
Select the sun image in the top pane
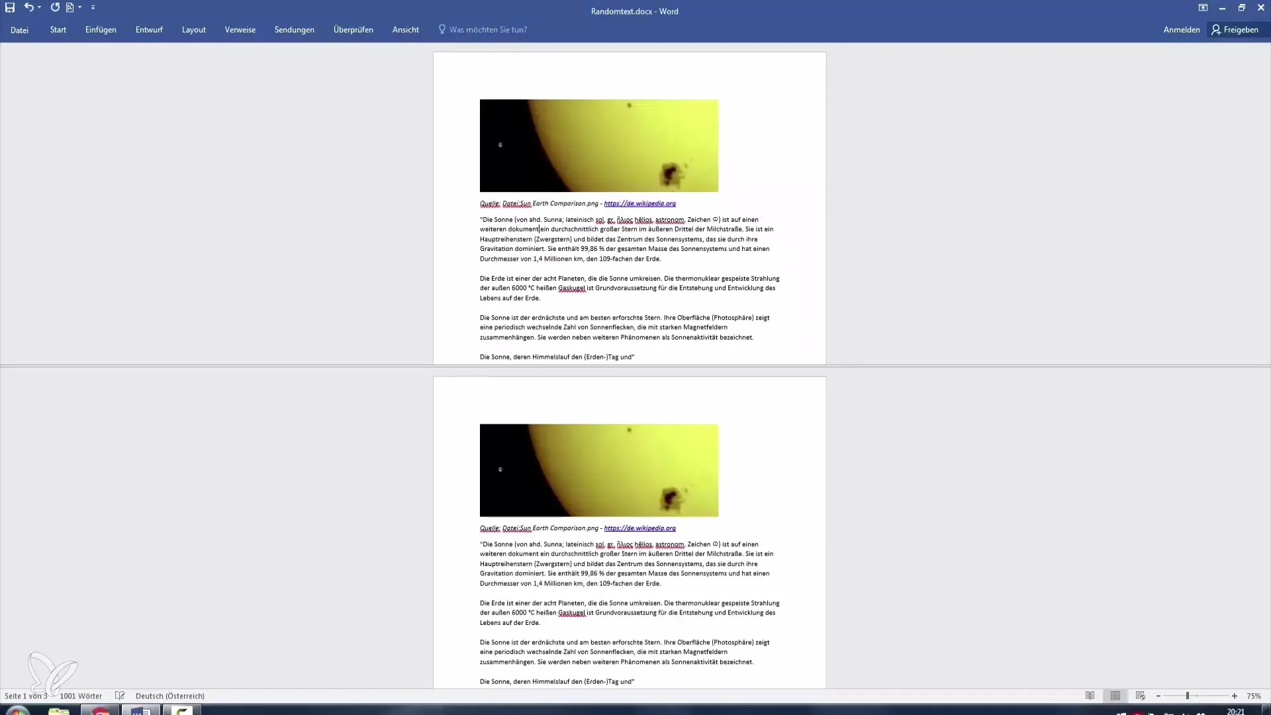tap(598, 146)
